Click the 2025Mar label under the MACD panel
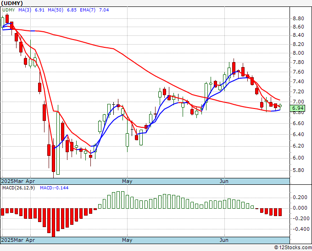The image size is (312, 251). click(13, 240)
